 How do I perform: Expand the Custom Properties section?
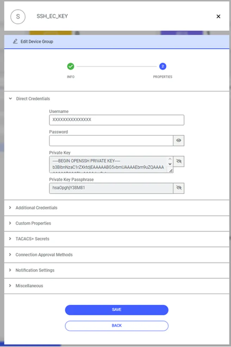(117, 223)
